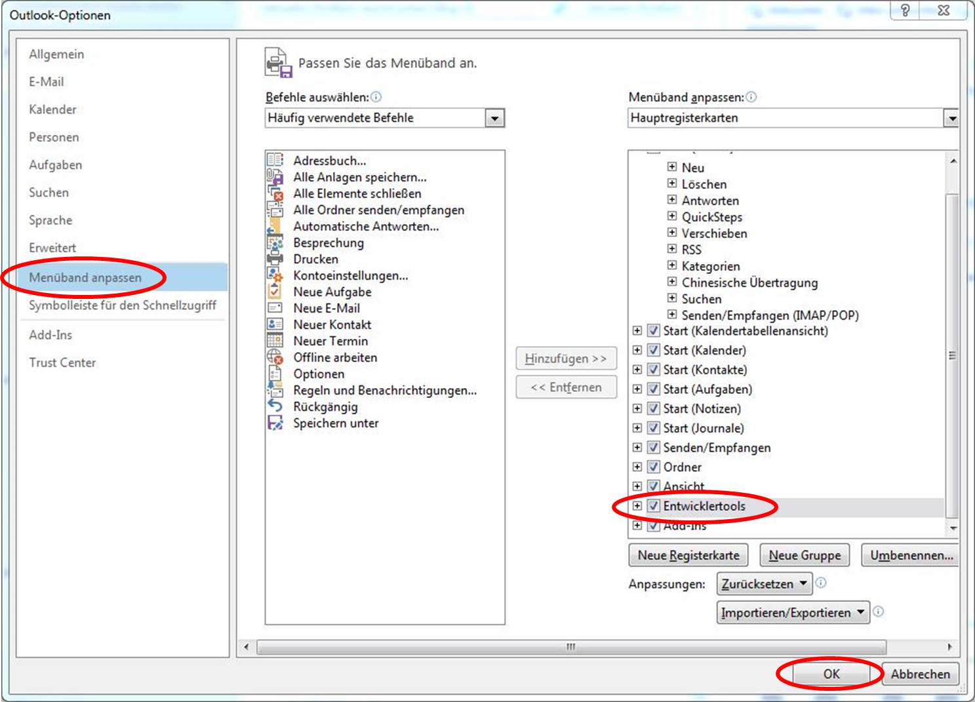Image resolution: width=975 pixels, height=702 pixels.
Task: Click the Optionen command icon
Action: [x=275, y=373]
